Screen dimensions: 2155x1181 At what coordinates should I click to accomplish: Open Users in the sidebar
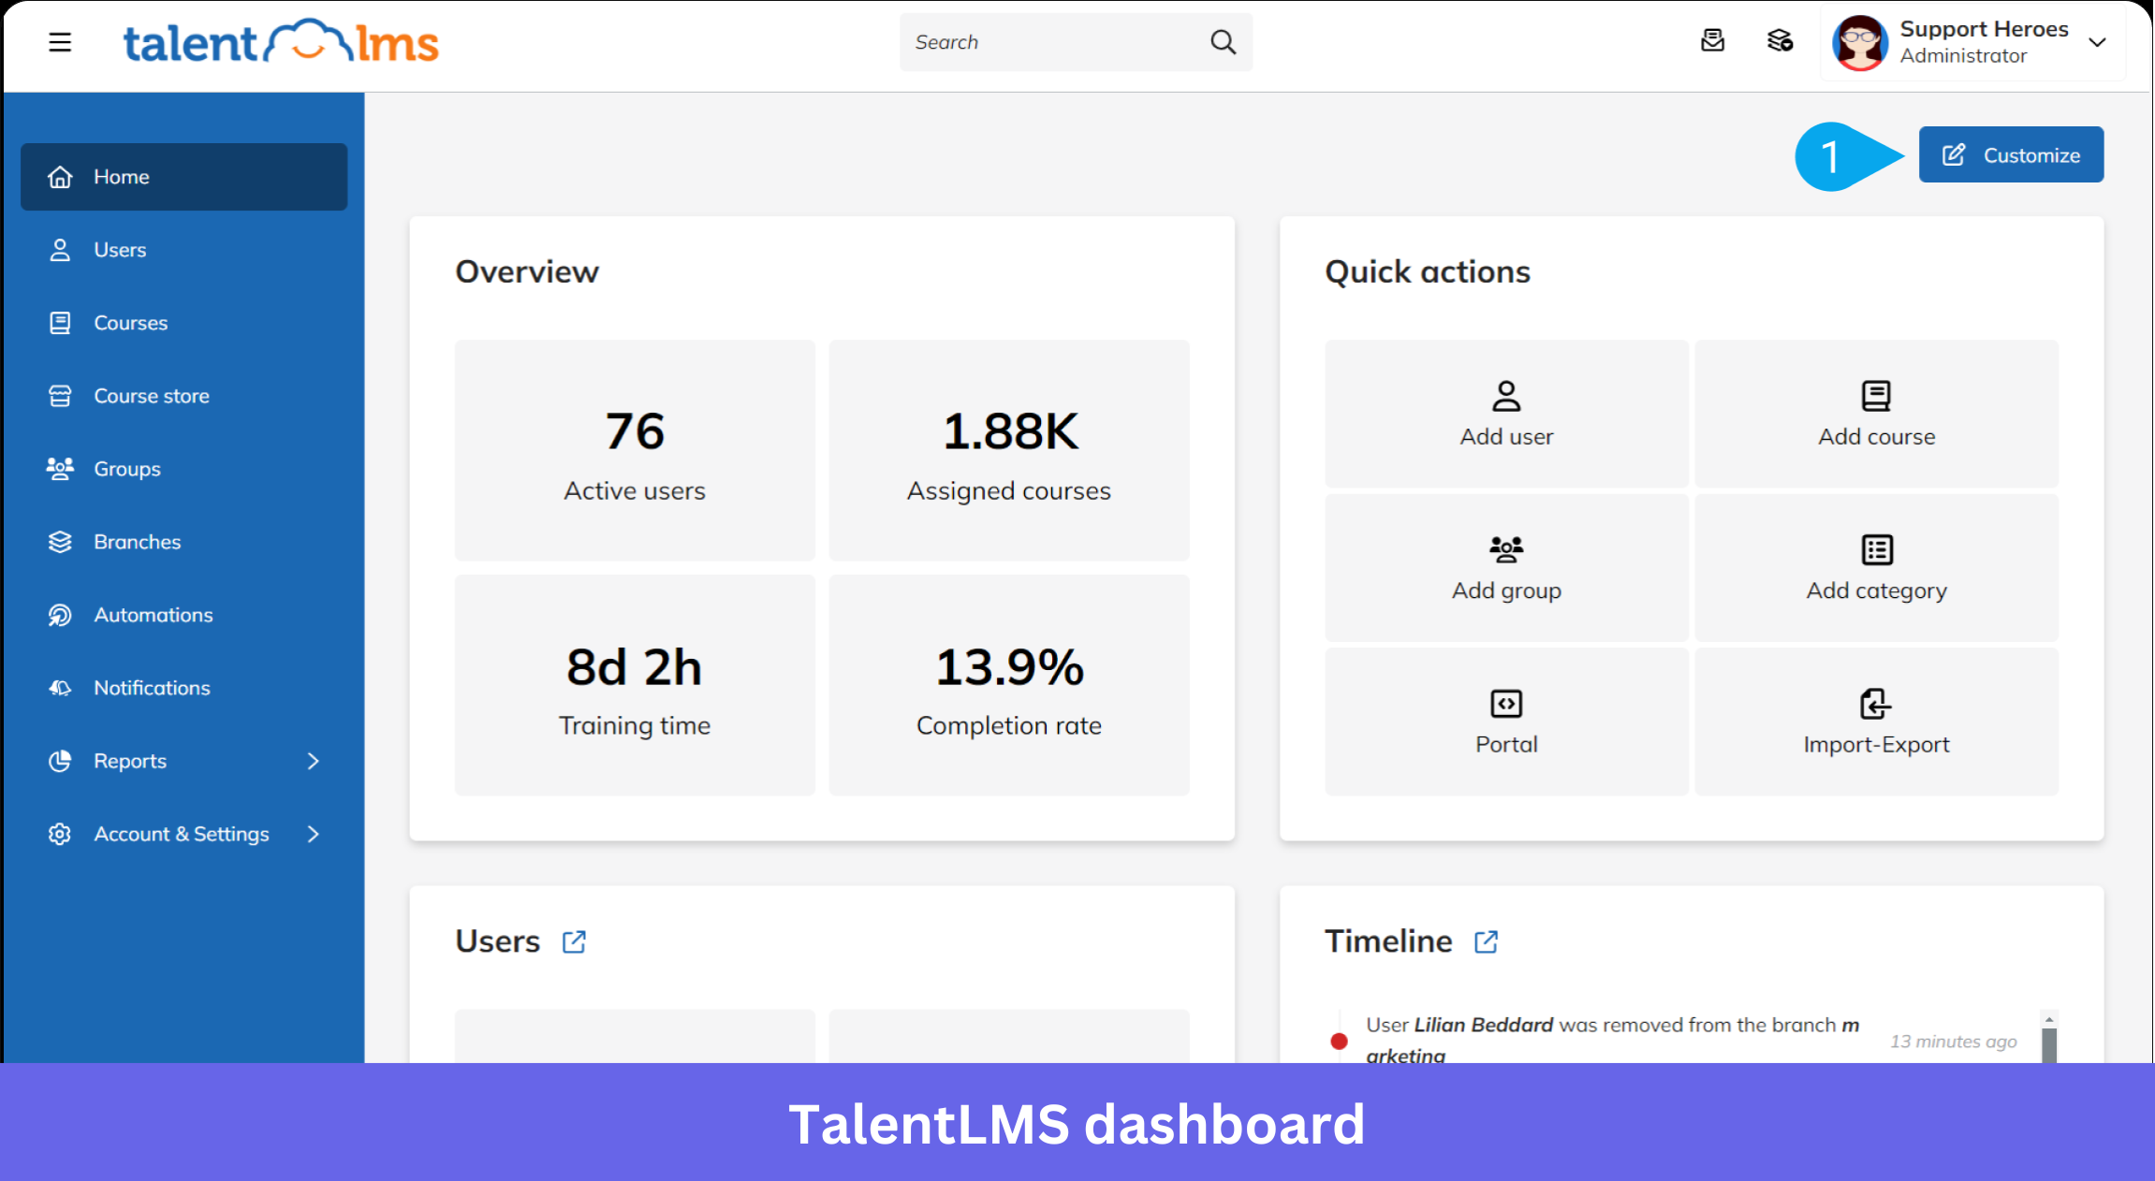tap(183, 250)
